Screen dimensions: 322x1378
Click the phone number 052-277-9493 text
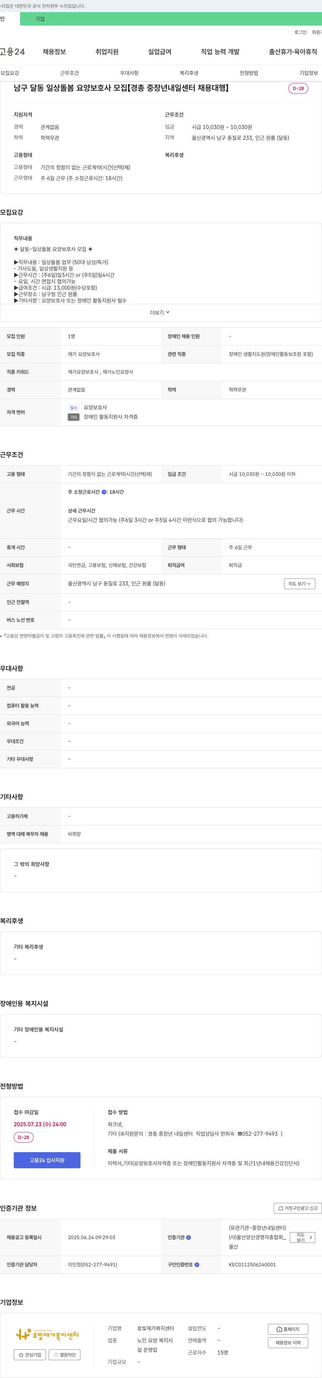click(x=260, y=1133)
